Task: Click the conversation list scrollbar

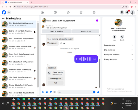Action: click(38, 55)
